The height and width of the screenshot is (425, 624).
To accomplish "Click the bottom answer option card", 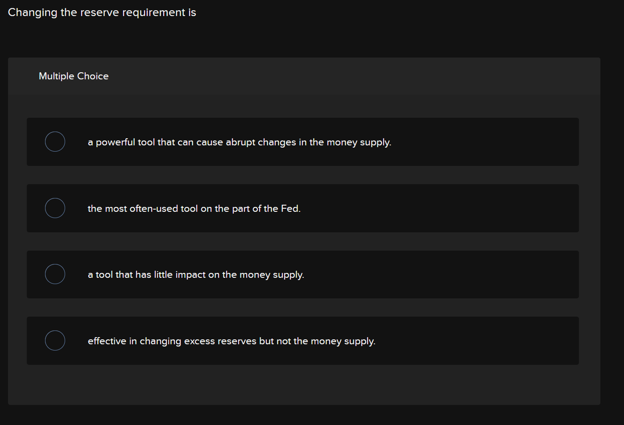I will tap(302, 341).
